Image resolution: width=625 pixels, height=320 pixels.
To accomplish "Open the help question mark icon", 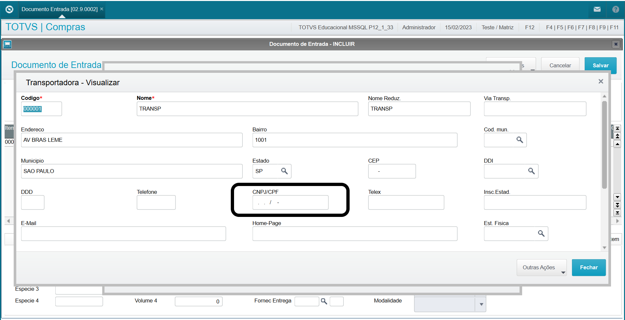I will [x=616, y=9].
